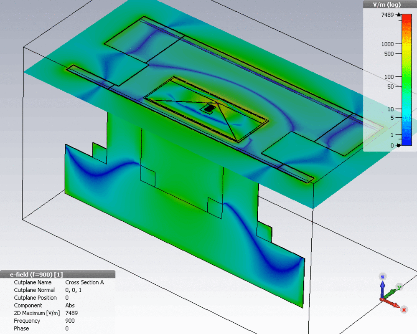Click the 500 tick label on the legend
The width and height of the screenshot is (417, 334).
coord(389,54)
